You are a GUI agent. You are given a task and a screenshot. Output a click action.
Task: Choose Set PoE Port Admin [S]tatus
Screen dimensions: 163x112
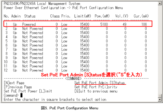[100, 83]
